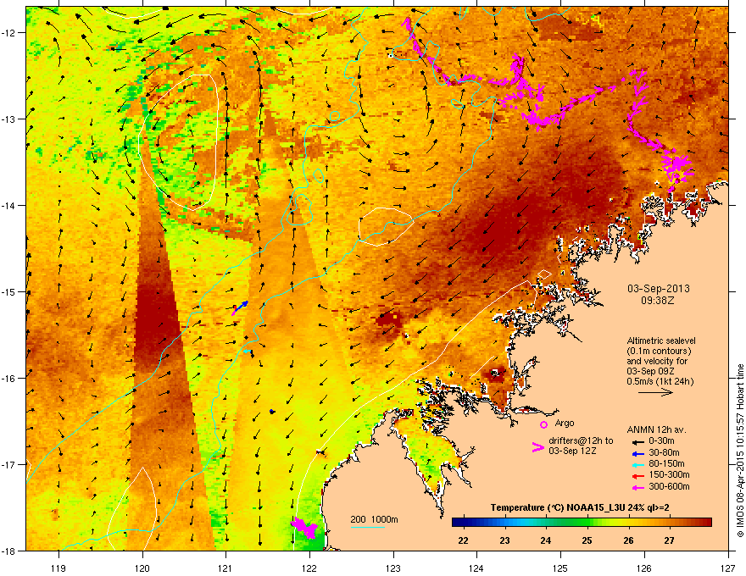Click the longitude axis label 124
The image size is (746, 576).
[476, 568]
